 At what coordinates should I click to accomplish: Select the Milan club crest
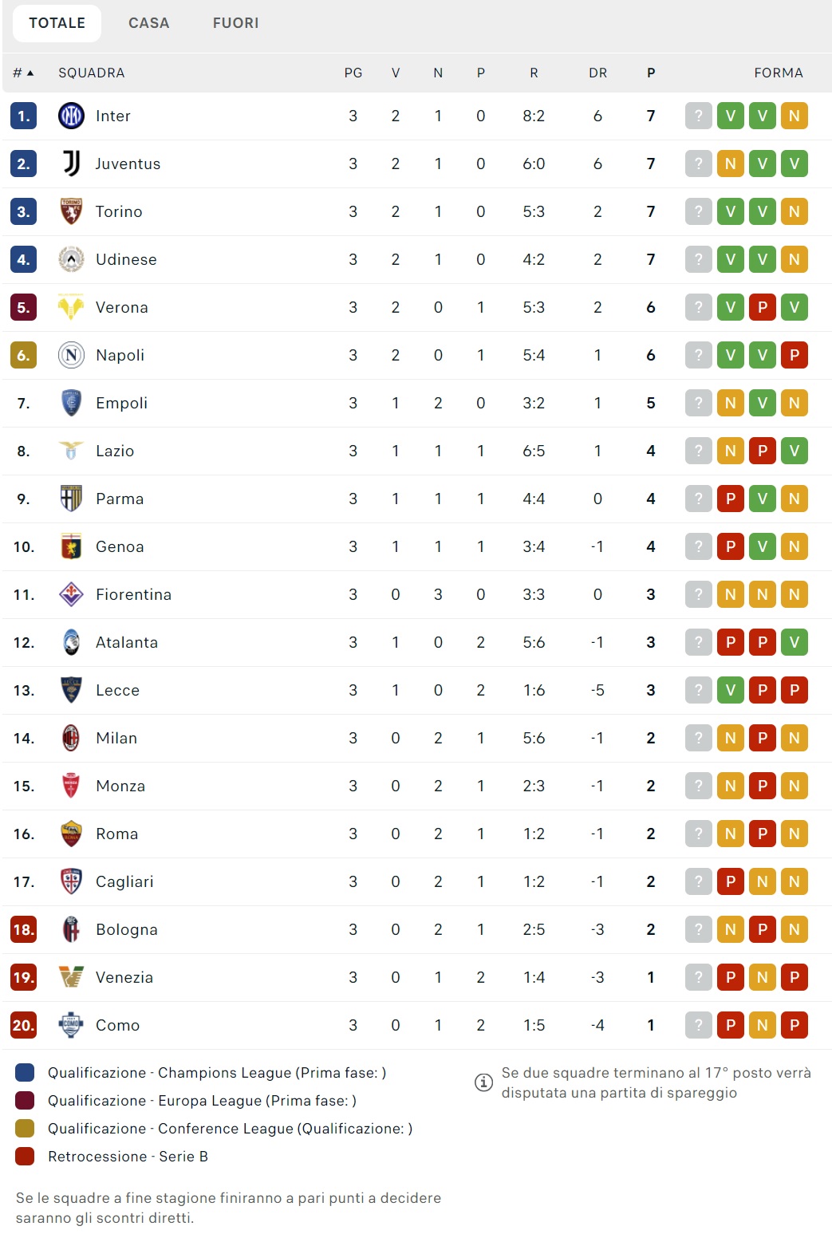[x=71, y=738]
